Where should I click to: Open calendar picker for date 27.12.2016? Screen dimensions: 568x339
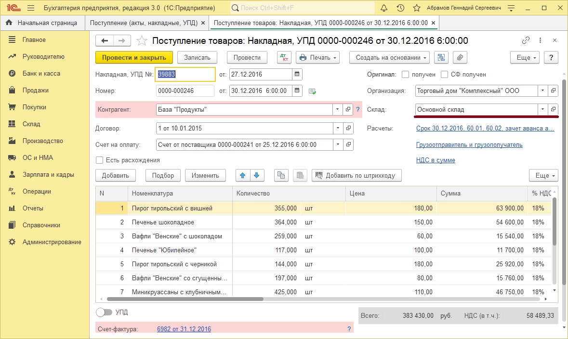[297, 74]
